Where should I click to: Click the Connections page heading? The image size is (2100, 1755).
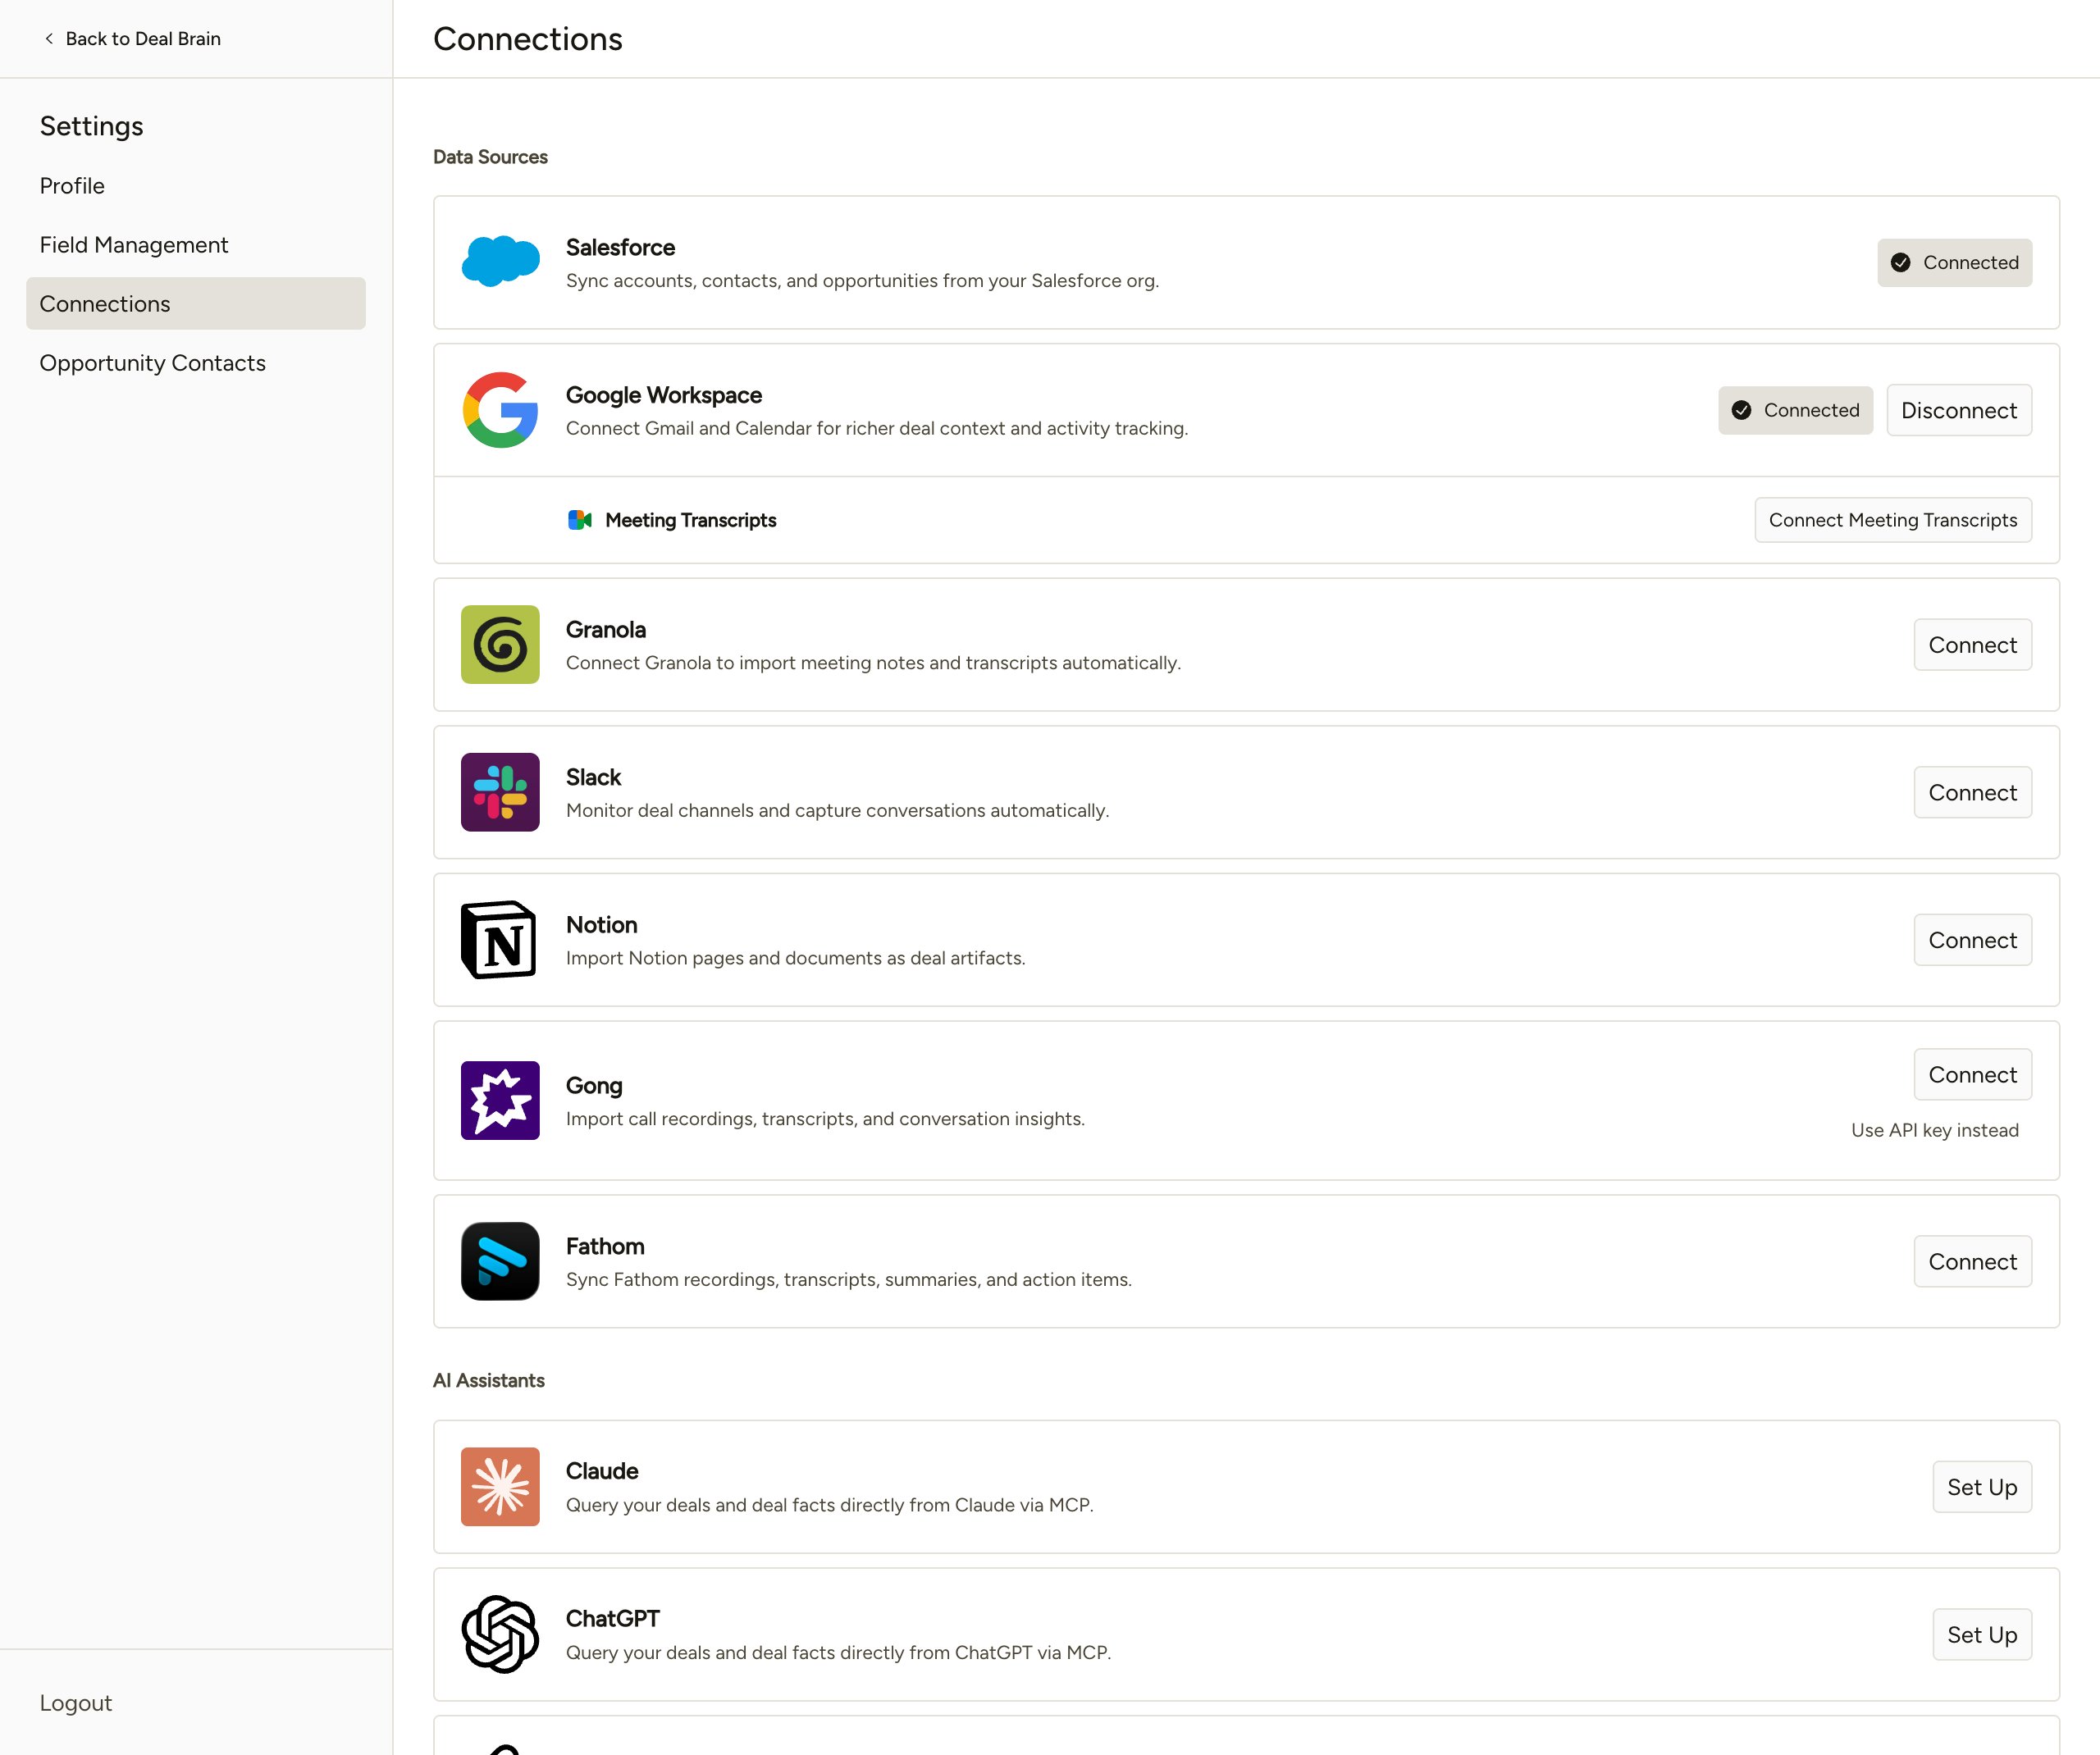528,38
